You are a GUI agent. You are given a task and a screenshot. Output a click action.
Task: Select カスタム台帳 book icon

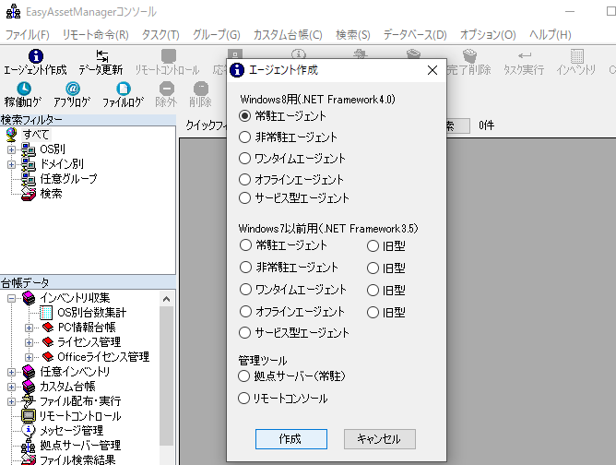29,387
